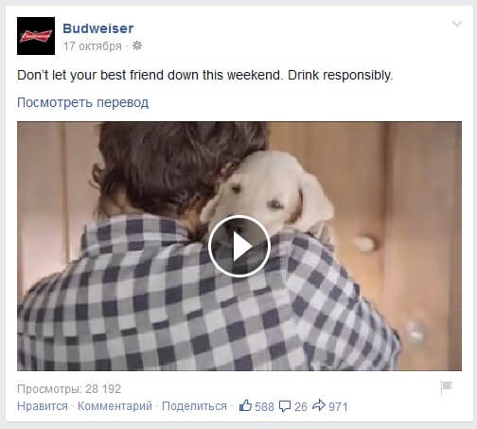Share the post via Поделиться

(x=194, y=406)
